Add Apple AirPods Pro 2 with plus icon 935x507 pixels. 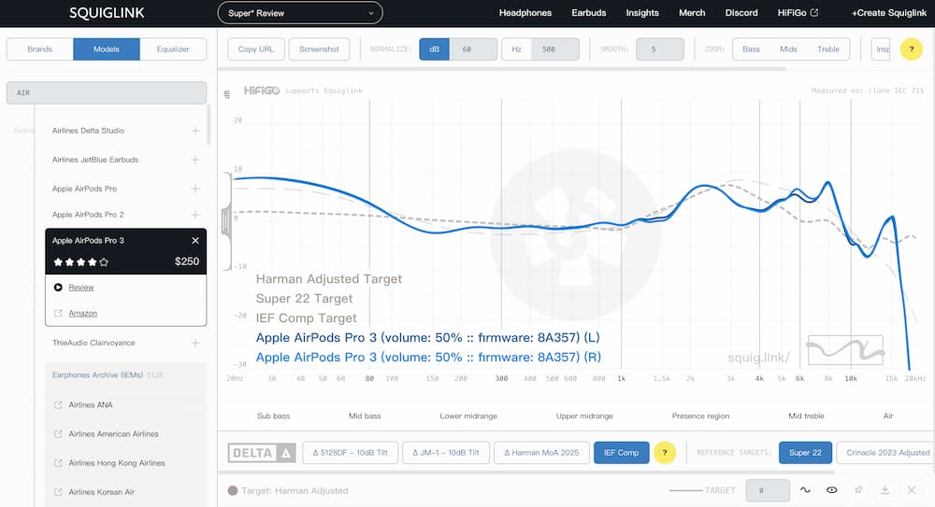point(195,215)
